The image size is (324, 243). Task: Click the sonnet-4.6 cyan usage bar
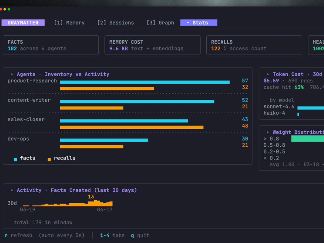311,108
